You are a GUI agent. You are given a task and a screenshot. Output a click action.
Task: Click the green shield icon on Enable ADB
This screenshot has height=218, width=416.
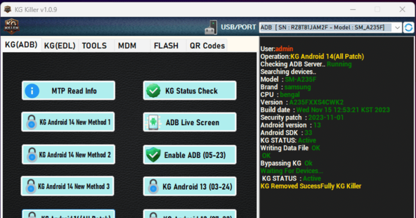tap(153, 155)
